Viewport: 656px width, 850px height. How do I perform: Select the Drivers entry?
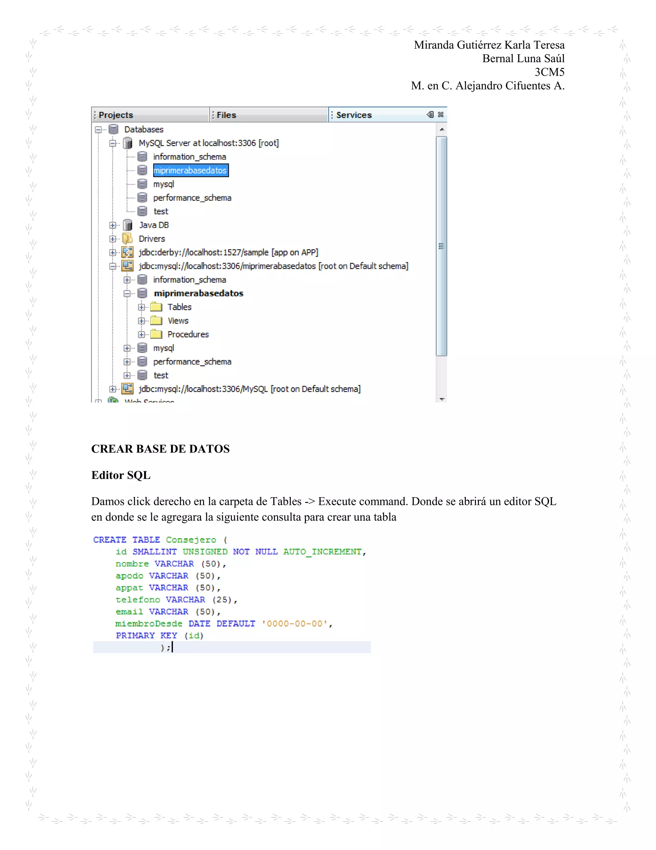pyautogui.click(x=152, y=239)
